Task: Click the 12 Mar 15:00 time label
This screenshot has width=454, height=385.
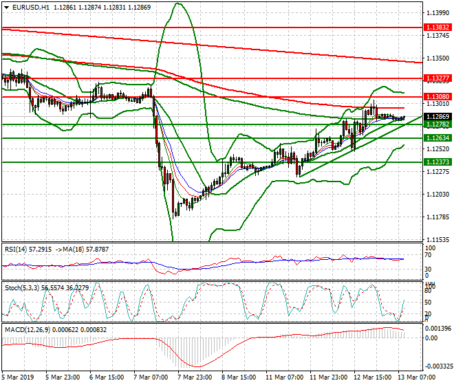Action: [x=372, y=377]
